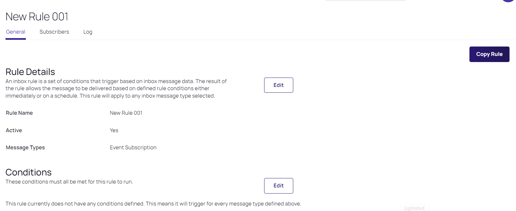The width and height of the screenshot is (516, 211).
Task: Go to the Log tab
Action: [x=88, y=32]
